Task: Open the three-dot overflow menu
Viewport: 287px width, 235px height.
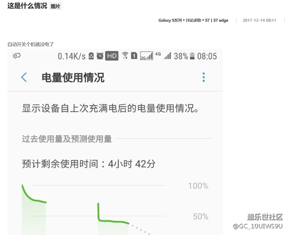Action: click(x=204, y=78)
